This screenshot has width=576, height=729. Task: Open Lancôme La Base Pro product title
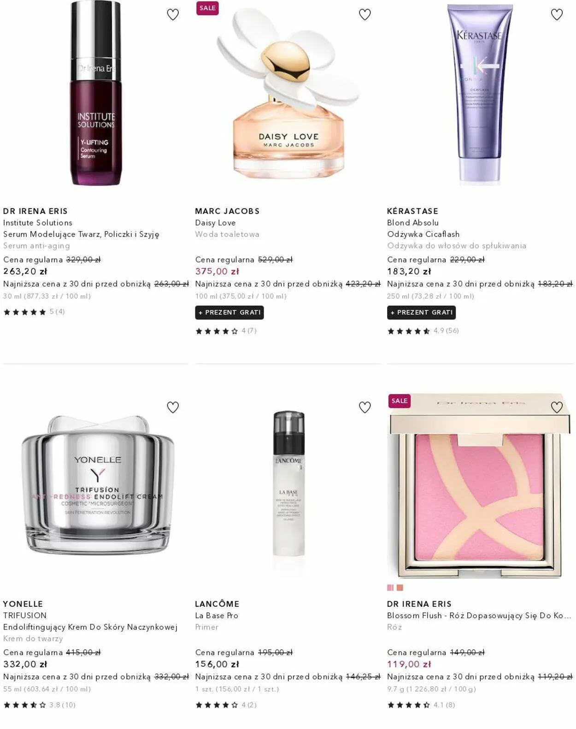click(217, 615)
